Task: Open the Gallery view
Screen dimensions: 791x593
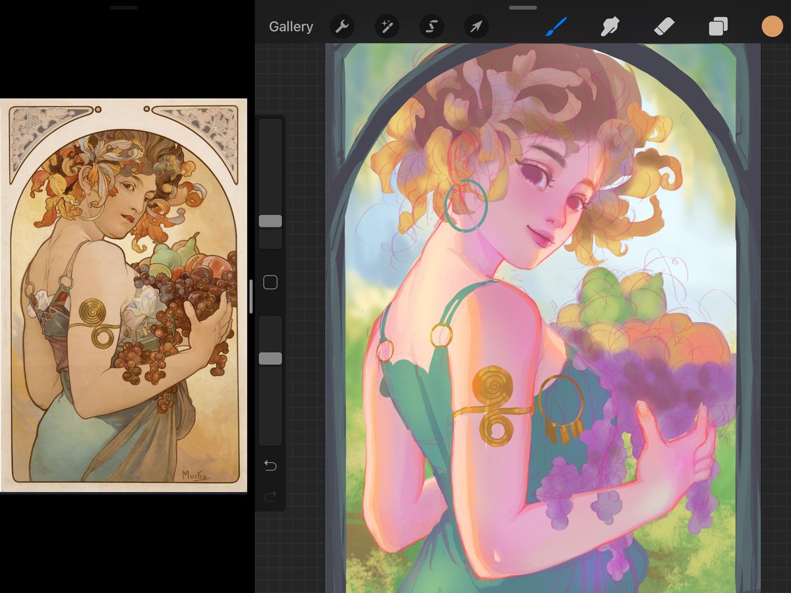Action: 291,27
